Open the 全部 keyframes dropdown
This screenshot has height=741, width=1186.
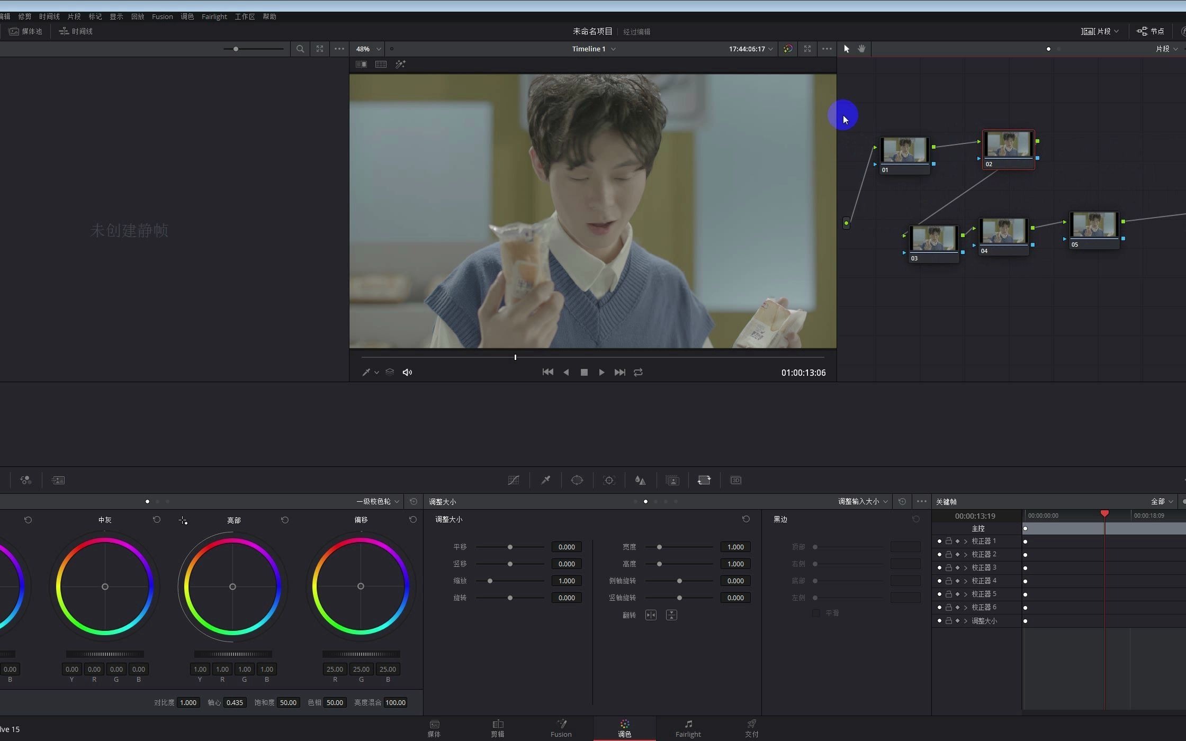tap(1162, 502)
